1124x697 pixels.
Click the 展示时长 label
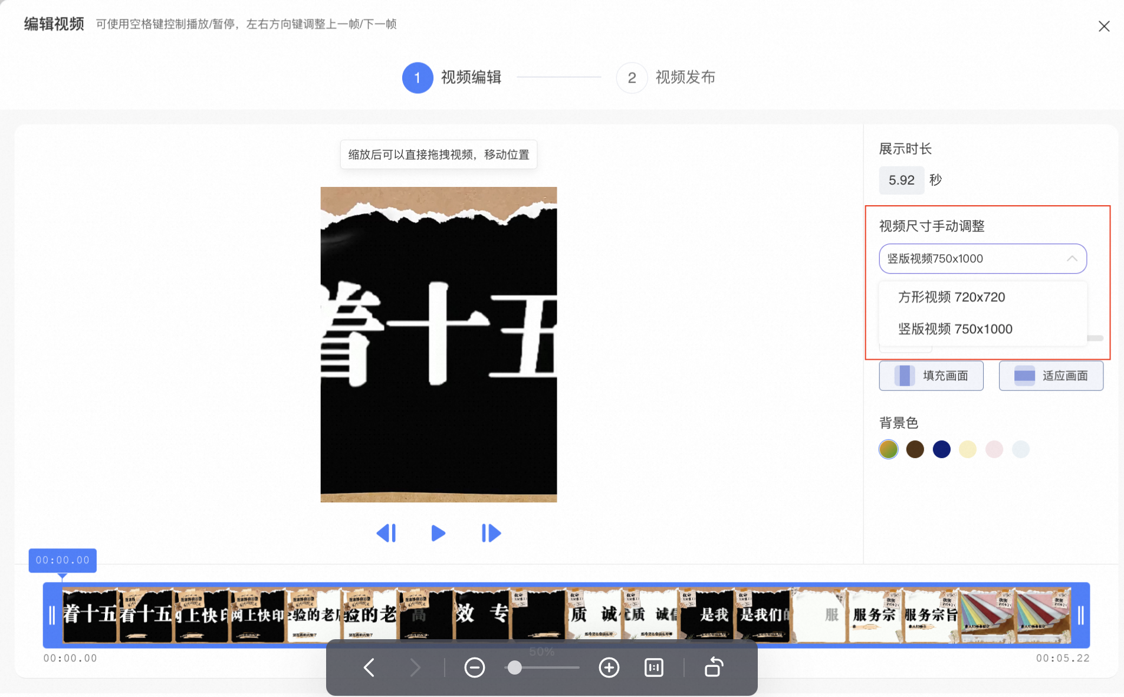905,149
